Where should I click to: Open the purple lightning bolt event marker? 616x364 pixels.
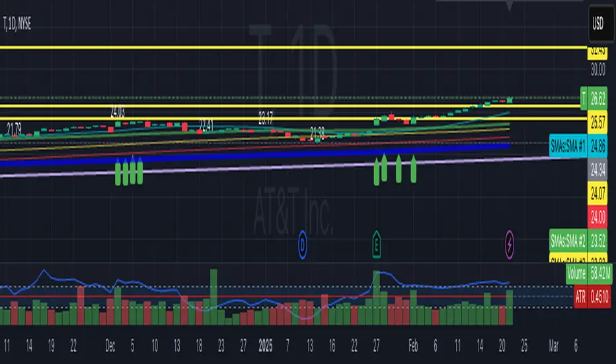click(x=509, y=245)
